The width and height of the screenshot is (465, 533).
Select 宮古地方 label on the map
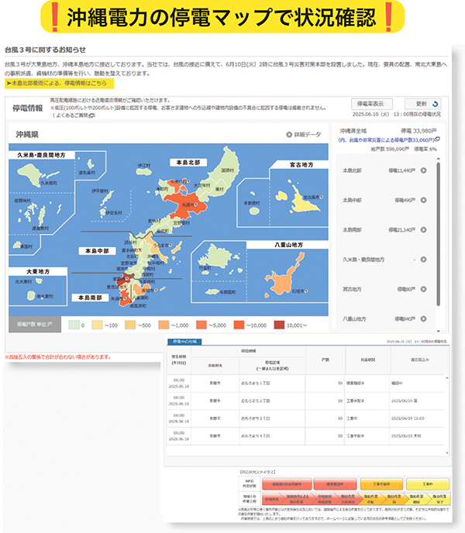tap(301, 165)
